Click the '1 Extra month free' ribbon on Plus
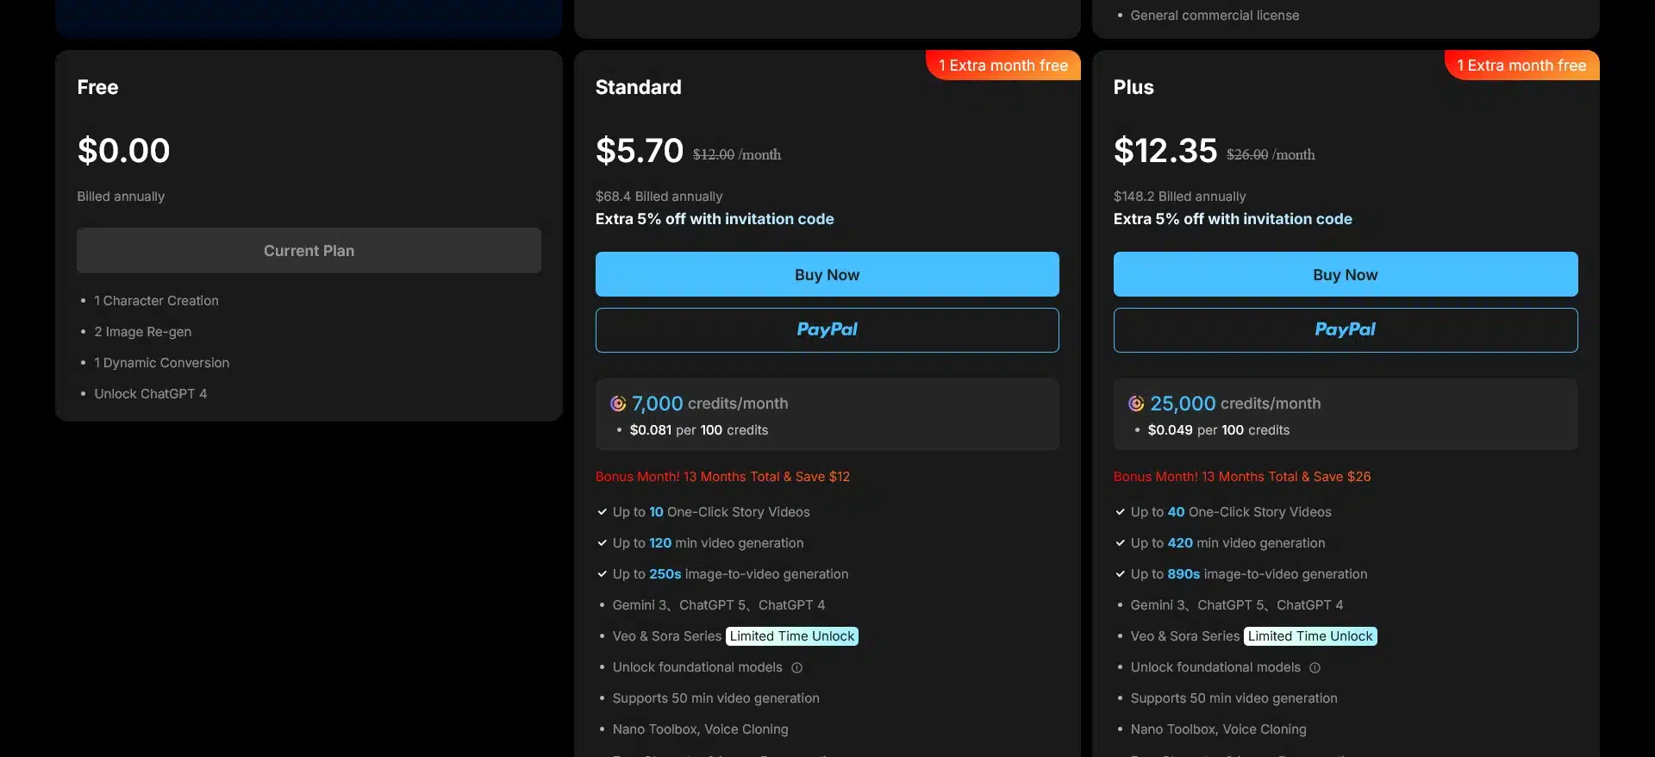 pyautogui.click(x=1521, y=65)
